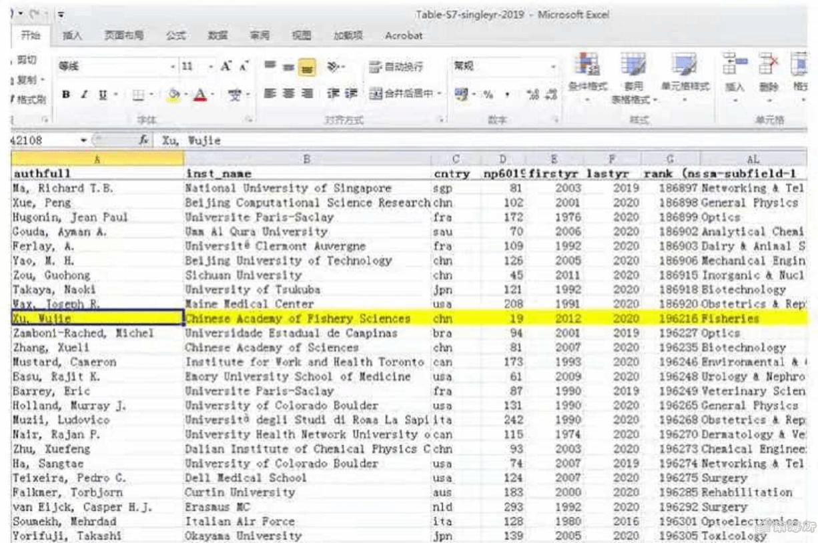Click the bottom align icon
The image size is (818, 543).
(x=307, y=67)
